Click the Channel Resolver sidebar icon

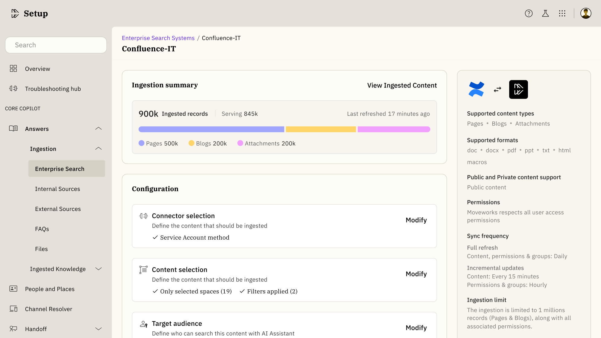coord(13,309)
